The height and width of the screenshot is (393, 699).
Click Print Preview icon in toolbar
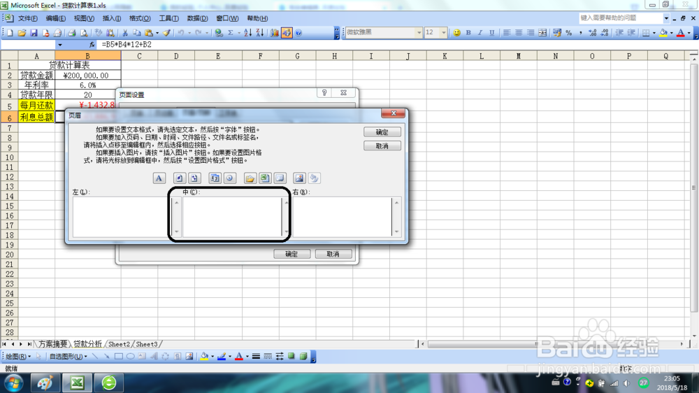(83, 33)
